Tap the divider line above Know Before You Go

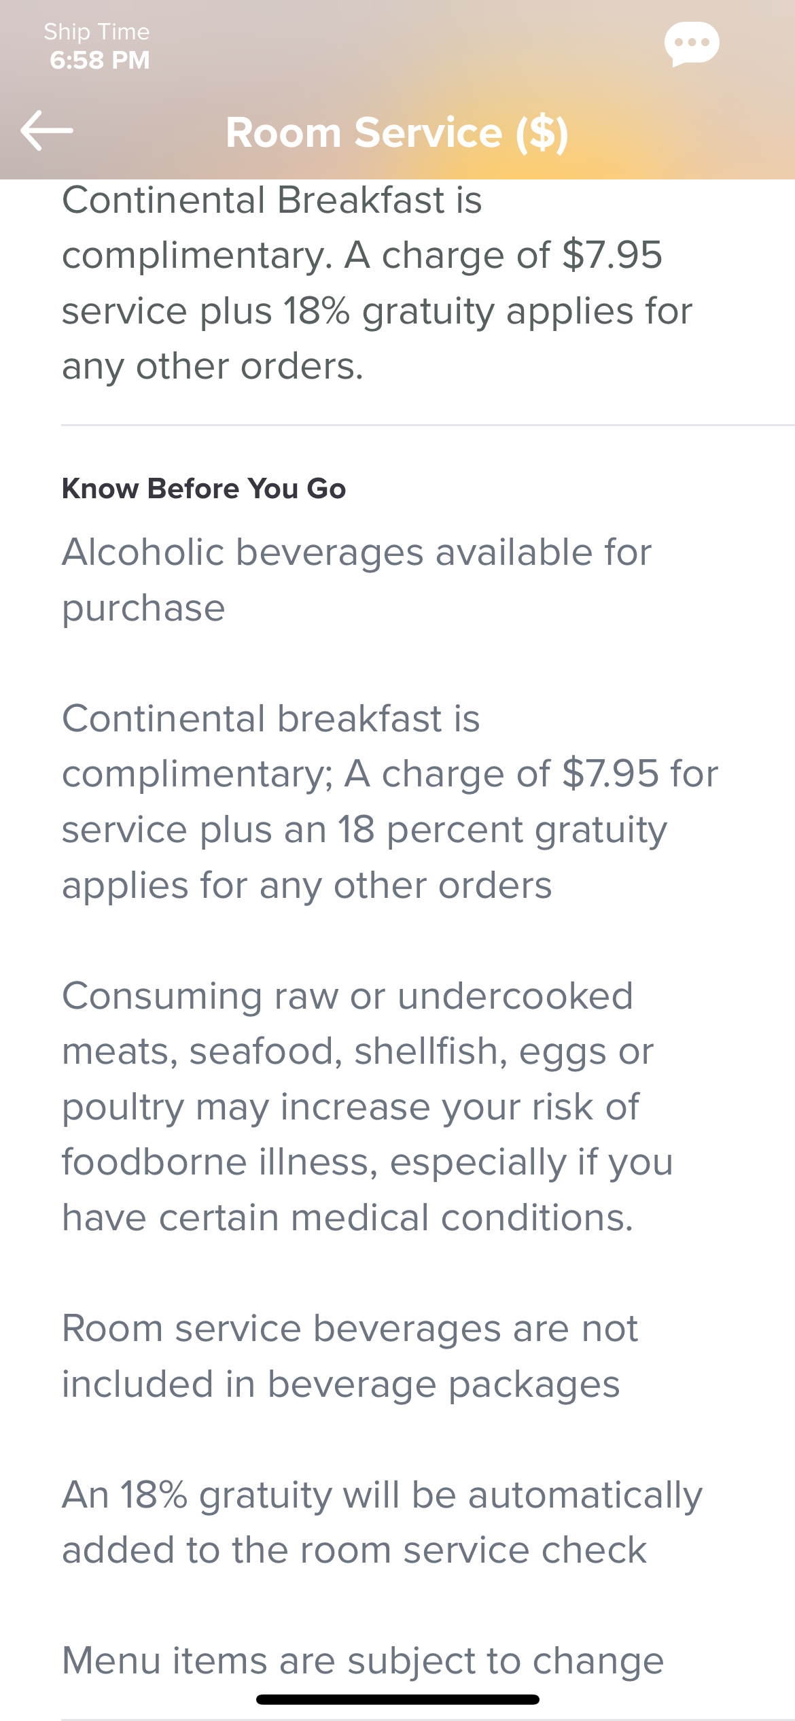[x=428, y=425]
